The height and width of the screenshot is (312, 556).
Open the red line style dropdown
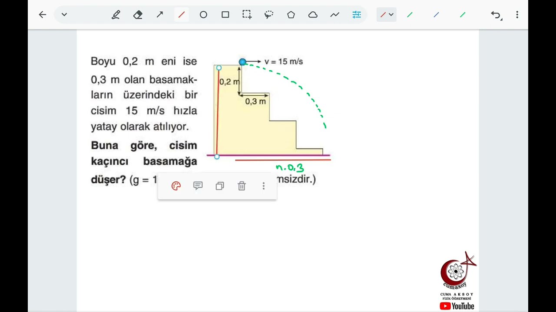point(387,15)
